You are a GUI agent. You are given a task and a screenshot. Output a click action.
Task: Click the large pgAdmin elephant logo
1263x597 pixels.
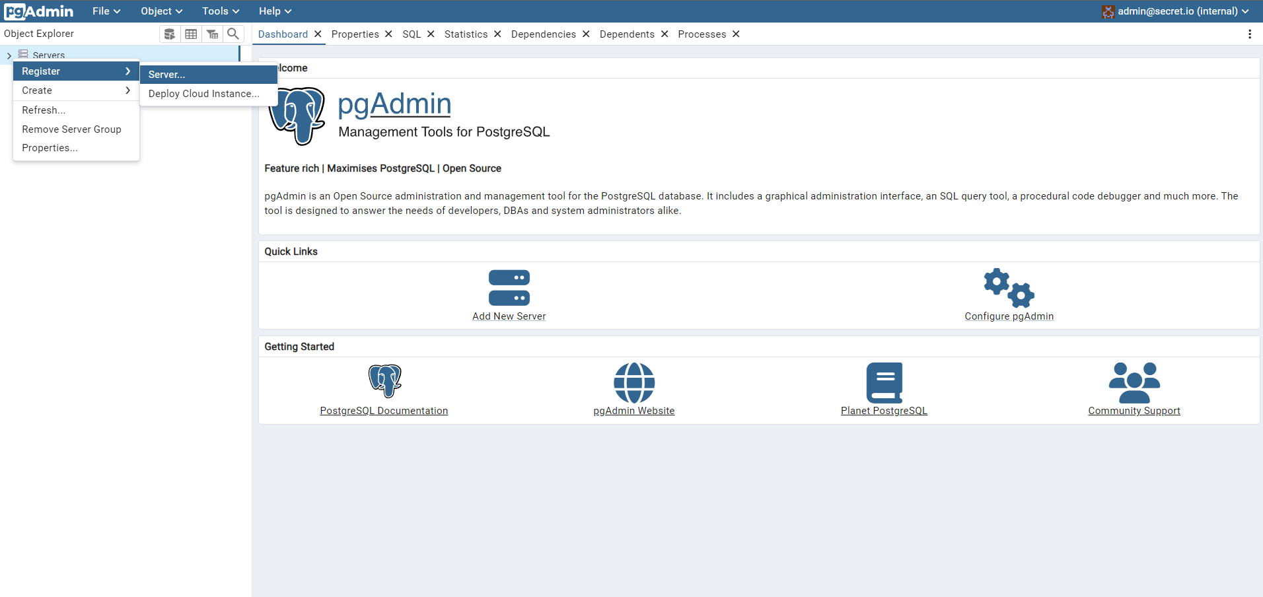[296, 116]
